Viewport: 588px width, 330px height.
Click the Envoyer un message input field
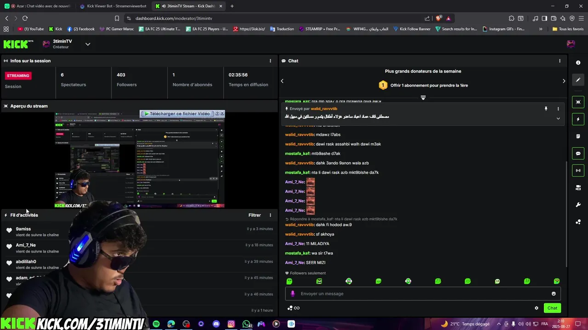point(423,294)
